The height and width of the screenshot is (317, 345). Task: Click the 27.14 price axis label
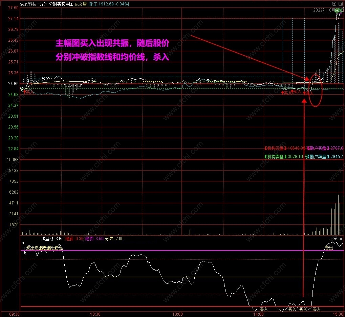tap(14, 19)
